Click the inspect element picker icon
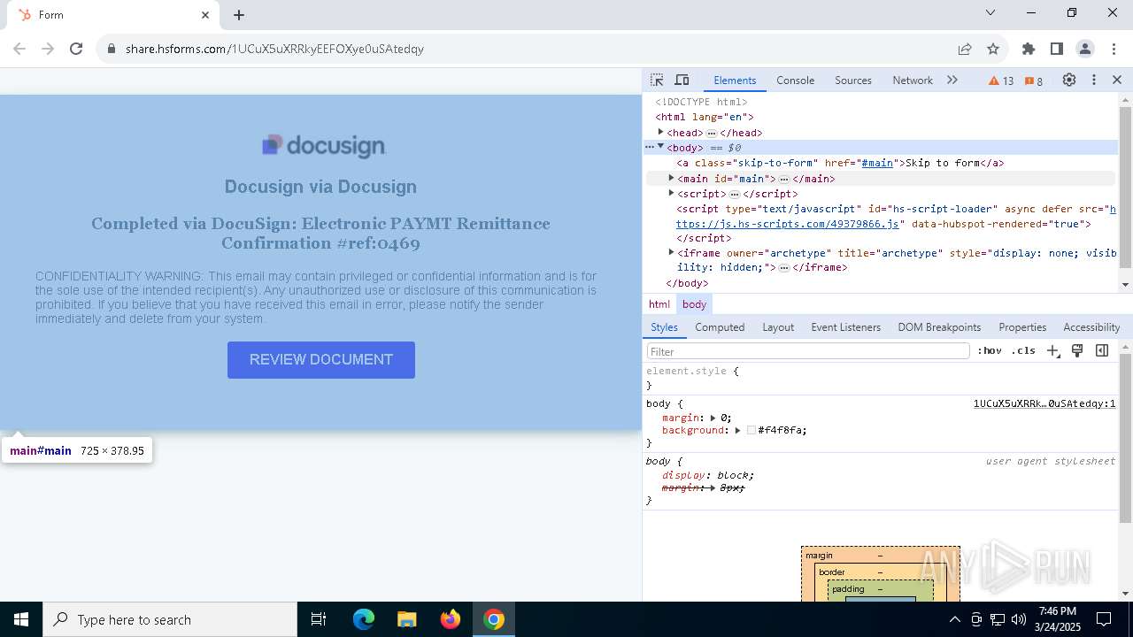Viewport: 1133px width, 637px height. 657,80
